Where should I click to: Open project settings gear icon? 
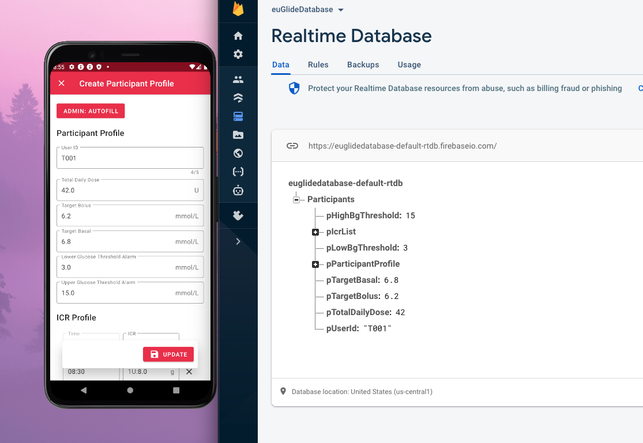pos(238,54)
